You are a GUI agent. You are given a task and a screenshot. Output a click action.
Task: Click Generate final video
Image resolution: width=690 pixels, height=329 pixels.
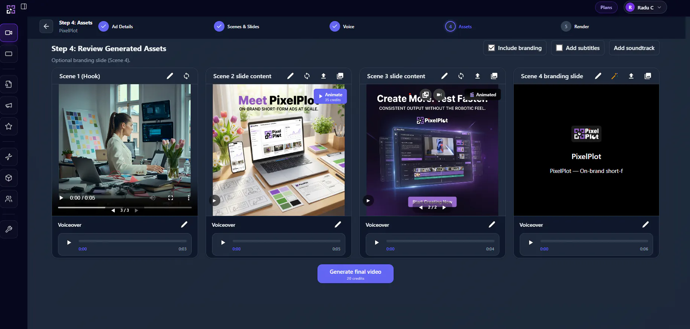[356, 274]
